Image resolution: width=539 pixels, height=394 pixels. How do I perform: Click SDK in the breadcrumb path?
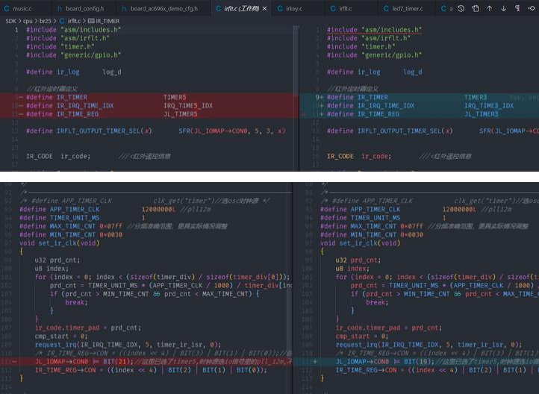tap(10, 21)
